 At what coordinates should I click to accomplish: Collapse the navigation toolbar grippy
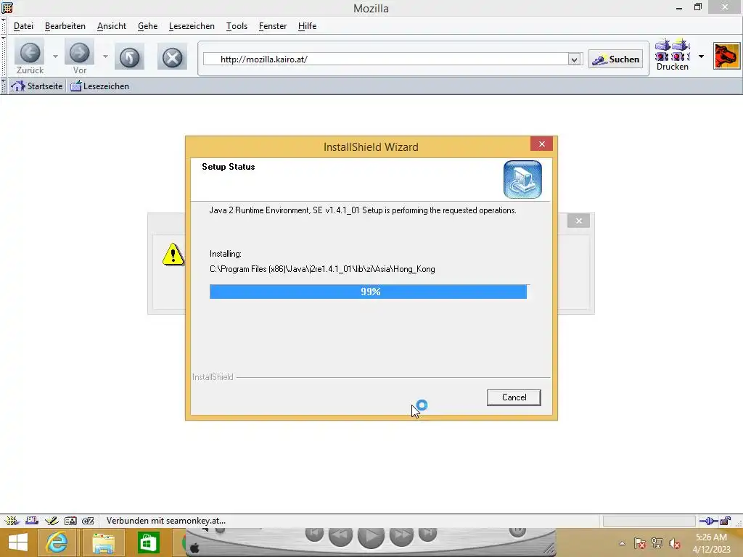4,57
